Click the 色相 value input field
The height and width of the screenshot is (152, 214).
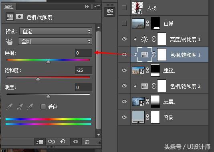pyautogui.click(x=84, y=53)
